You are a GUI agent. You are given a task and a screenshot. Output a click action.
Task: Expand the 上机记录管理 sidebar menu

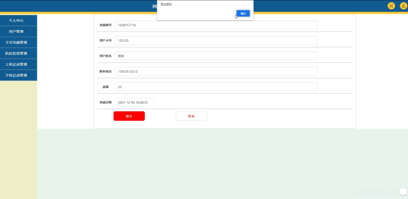(x=18, y=64)
